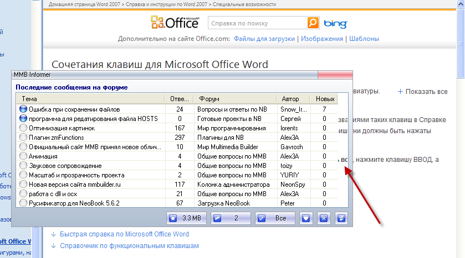This screenshot has width=465, height=258.
Task: Sort list by 'Новых' column header
Action: tap(324, 99)
